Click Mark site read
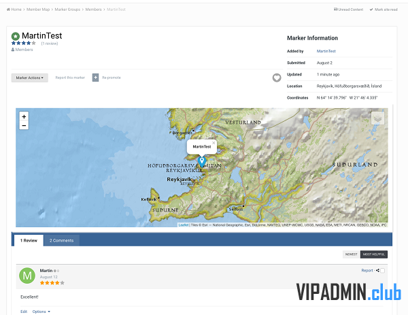 point(384,10)
